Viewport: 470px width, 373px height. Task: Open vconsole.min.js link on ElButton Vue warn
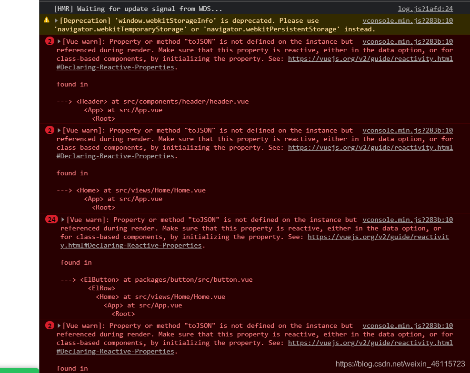pyautogui.click(x=407, y=220)
